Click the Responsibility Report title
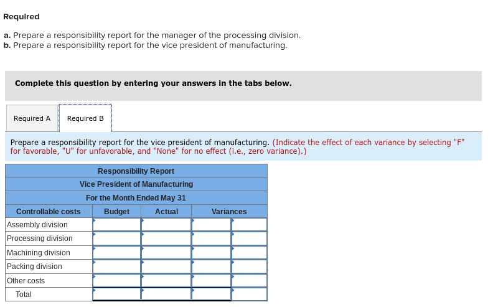The height and width of the screenshot is (307, 498). coord(136,171)
